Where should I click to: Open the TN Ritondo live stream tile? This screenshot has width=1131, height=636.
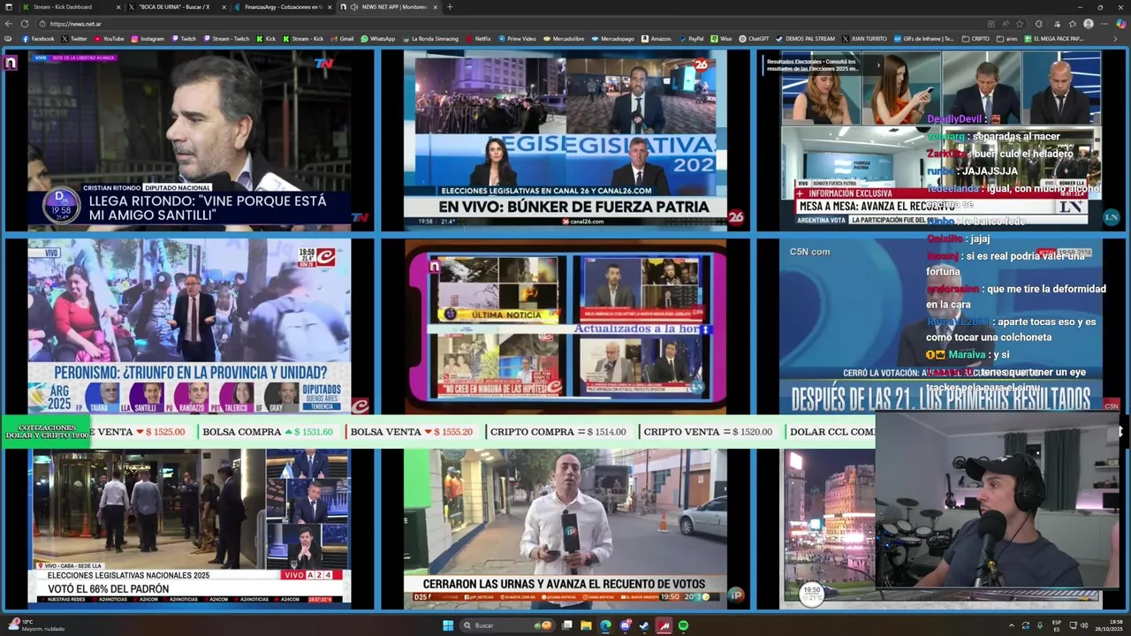pyautogui.click(x=189, y=140)
